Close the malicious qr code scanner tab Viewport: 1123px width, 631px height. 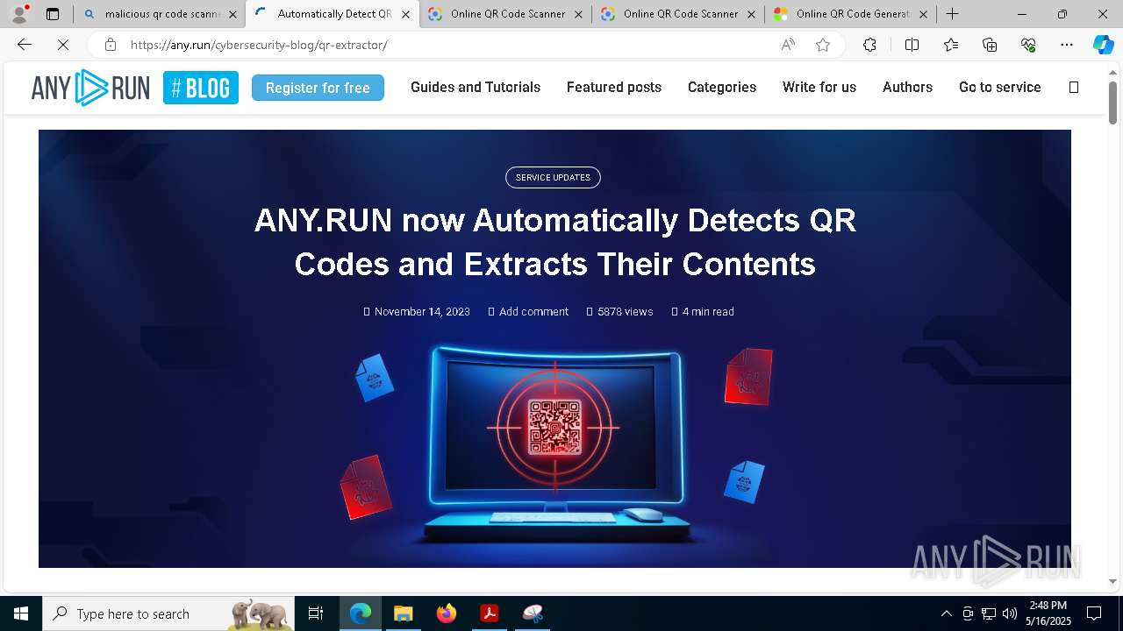click(232, 14)
